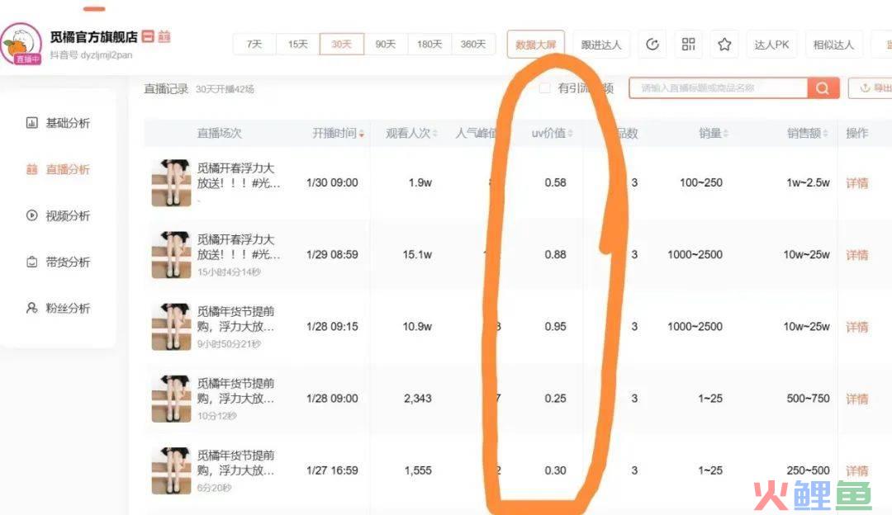Click the uv价值 cell showing 0.95
The image size is (892, 515).
555,327
